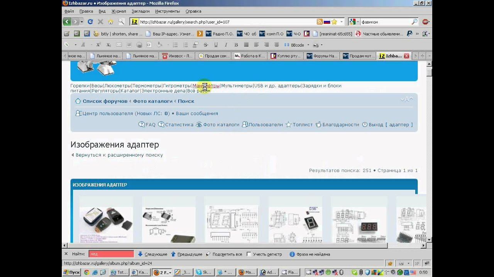
Task: Click the search magnifier in search box
Action: (x=414, y=22)
